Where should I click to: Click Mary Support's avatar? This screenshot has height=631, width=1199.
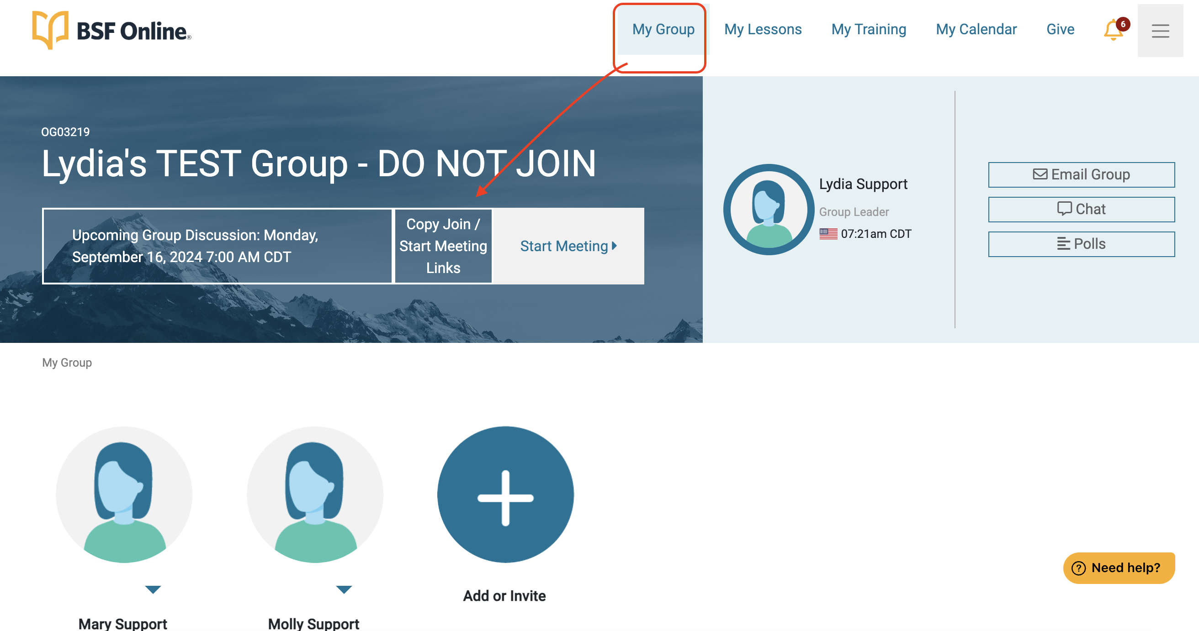point(124,494)
